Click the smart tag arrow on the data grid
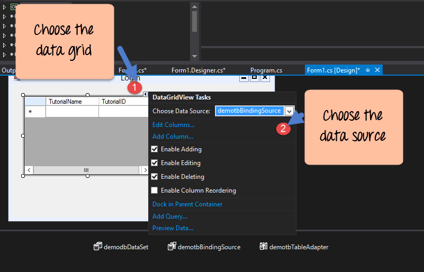Screen dimensions: 424x272 click(x=146, y=94)
